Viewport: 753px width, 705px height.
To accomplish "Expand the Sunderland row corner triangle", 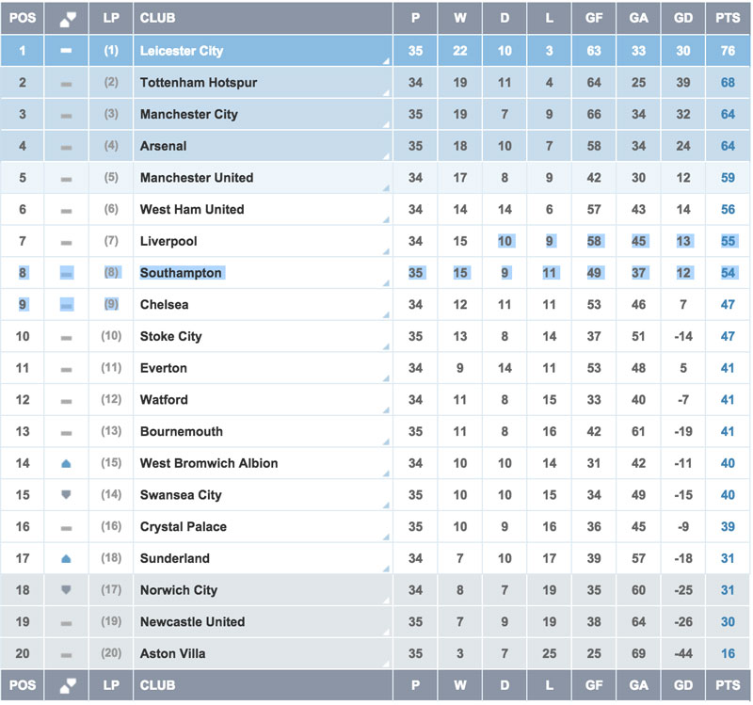I will (x=386, y=569).
